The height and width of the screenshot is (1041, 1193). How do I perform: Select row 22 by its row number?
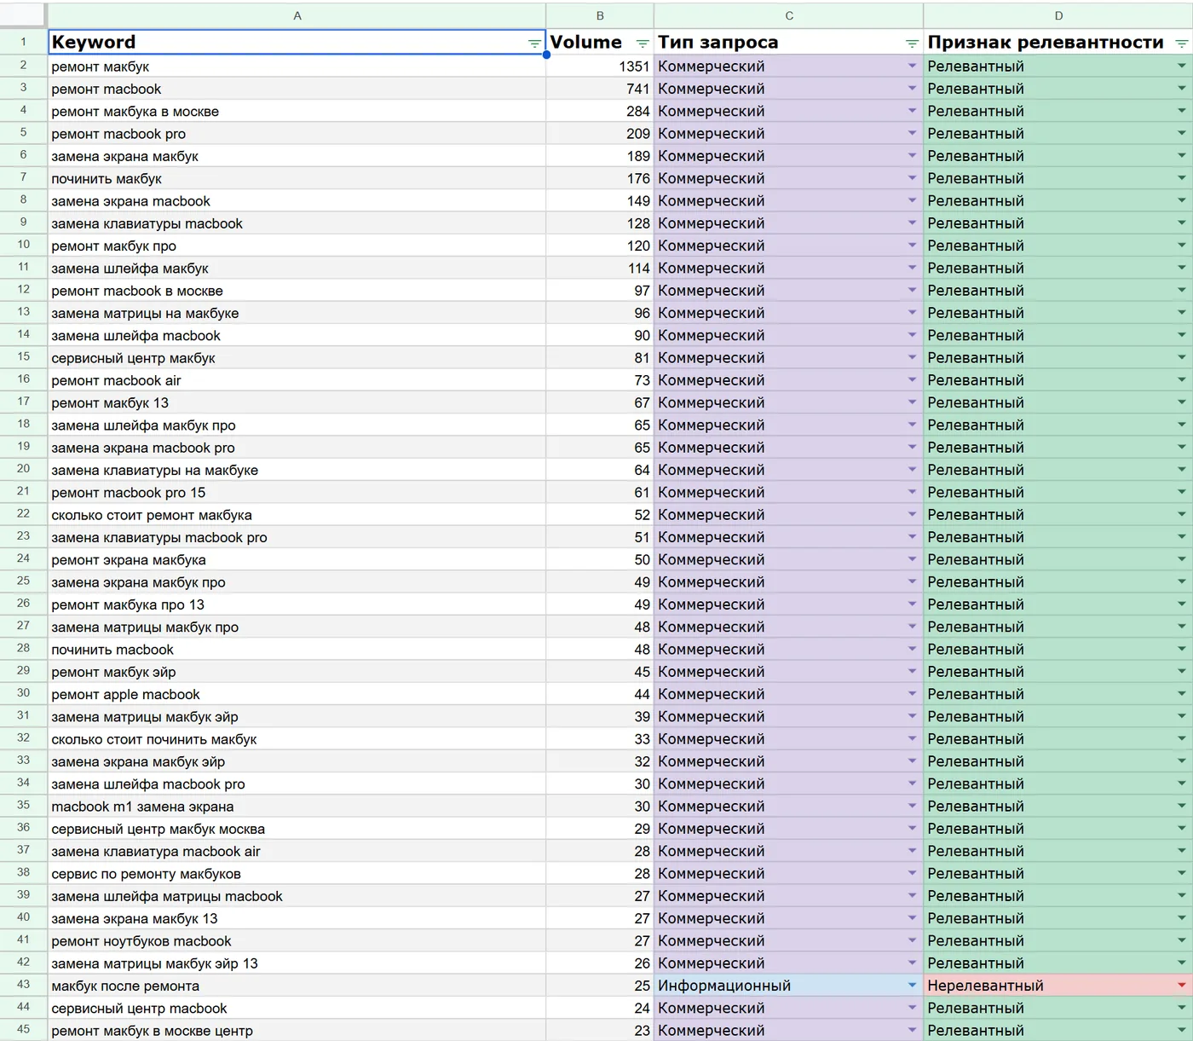23,514
